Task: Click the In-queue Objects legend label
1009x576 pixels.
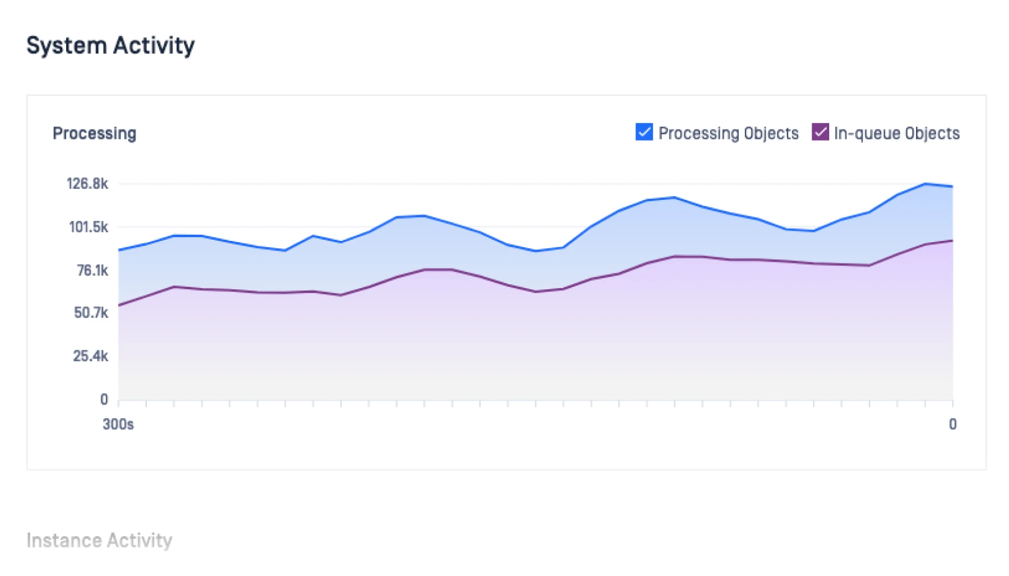Action: pos(896,133)
